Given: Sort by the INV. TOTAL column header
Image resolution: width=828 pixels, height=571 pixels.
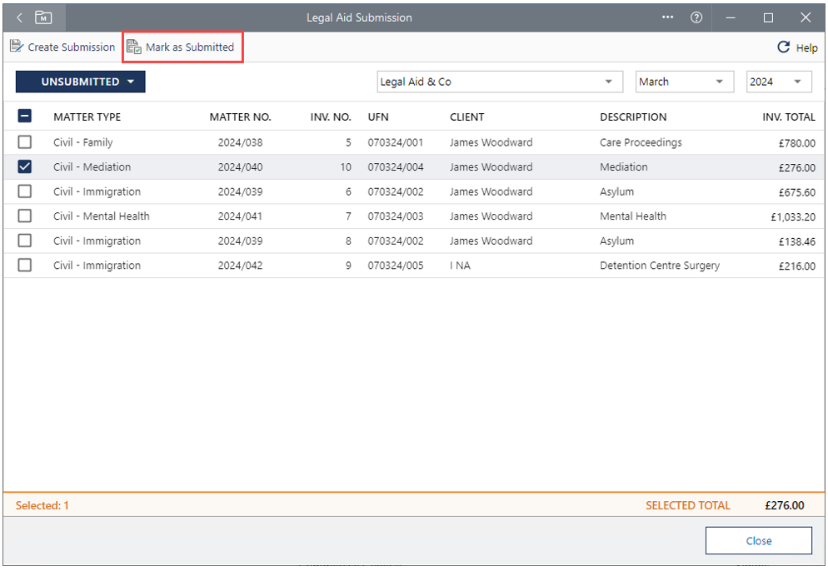Looking at the screenshot, I should pyautogui.click(x=788, y=117).
